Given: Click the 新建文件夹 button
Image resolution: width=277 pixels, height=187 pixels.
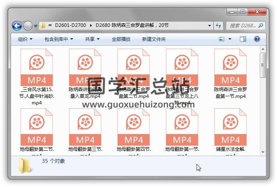Looking at the screenshot, I should pyautogui.click(x=154, y=39).
